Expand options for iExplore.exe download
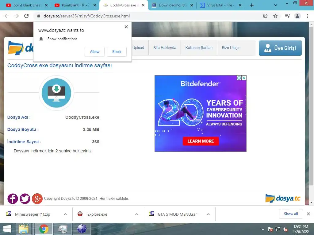Image resolution: width=314 pixels, height=235 pixels. 137,214
